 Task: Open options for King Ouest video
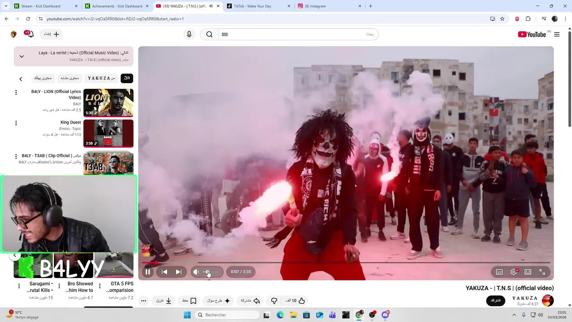coord(16,123)
